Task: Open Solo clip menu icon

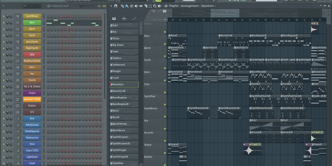Action: (x=313, y=84)
